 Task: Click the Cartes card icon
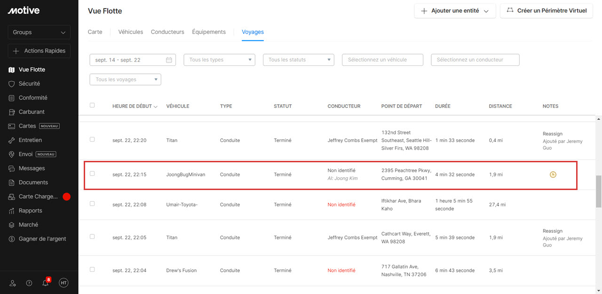[12, 126]
